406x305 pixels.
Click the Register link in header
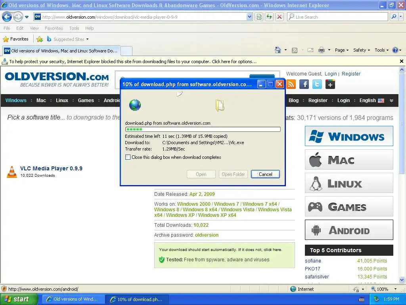click(351, 73)
